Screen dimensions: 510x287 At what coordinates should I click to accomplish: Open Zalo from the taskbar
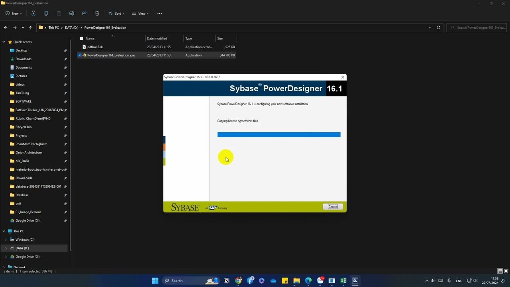point(320,281)
